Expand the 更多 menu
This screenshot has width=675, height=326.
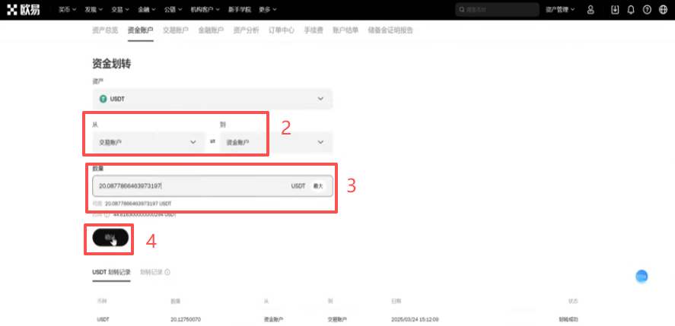tap(268, 9)
